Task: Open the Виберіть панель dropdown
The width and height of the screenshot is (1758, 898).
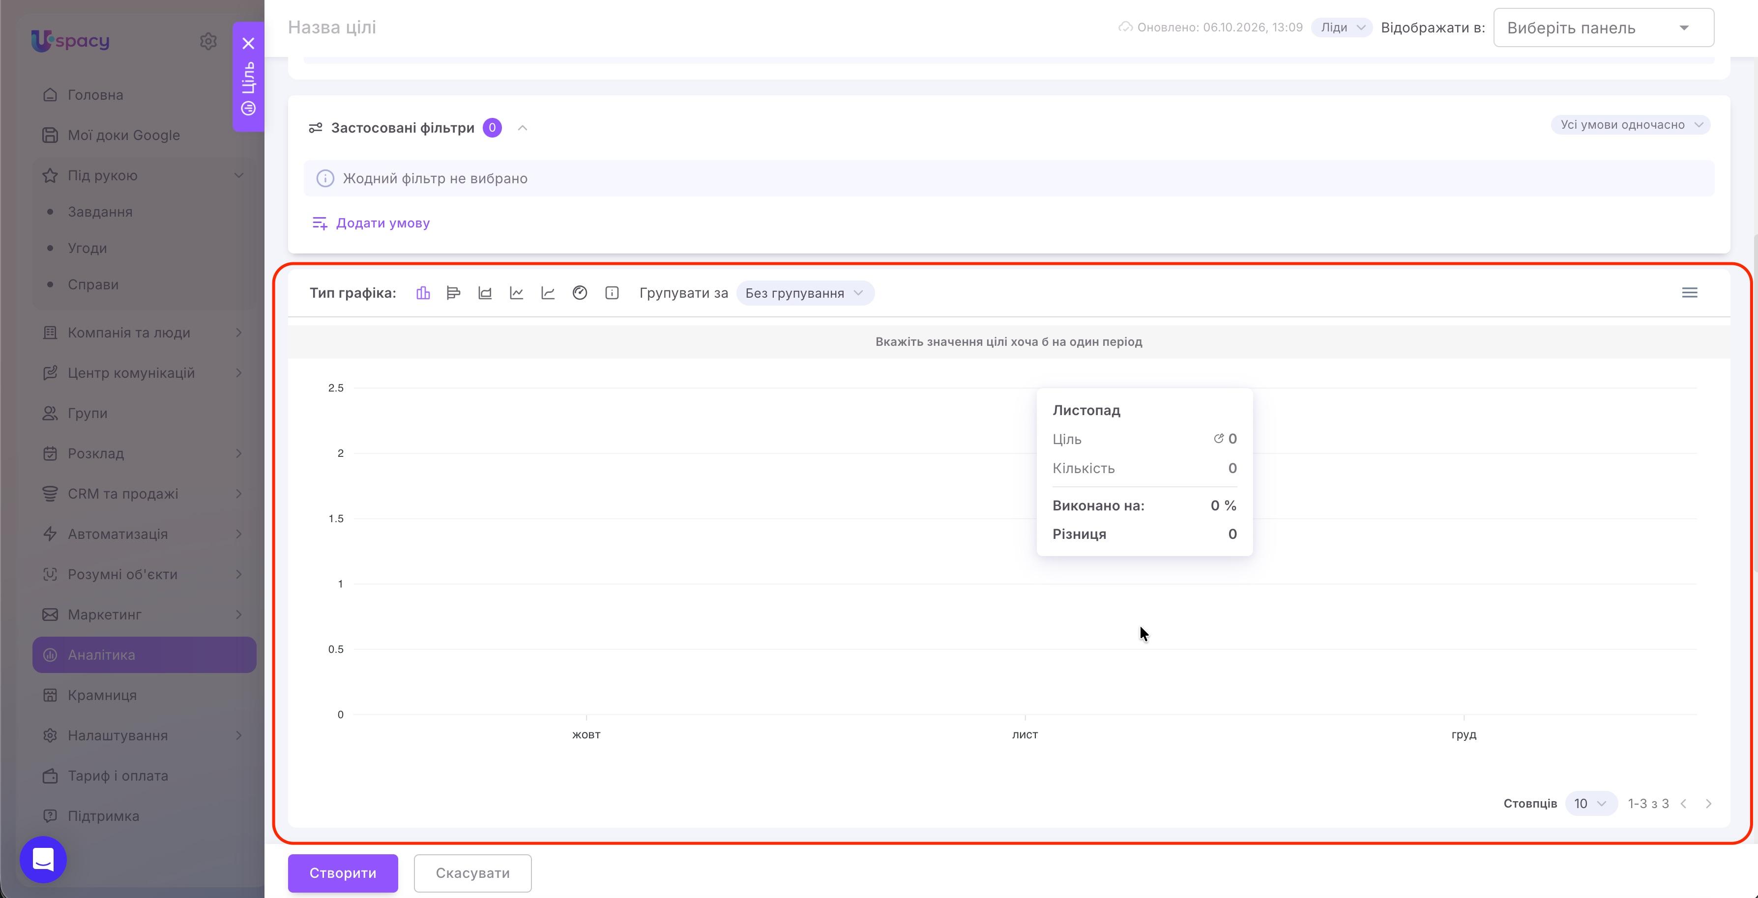Action: [x=1604, y=28]
